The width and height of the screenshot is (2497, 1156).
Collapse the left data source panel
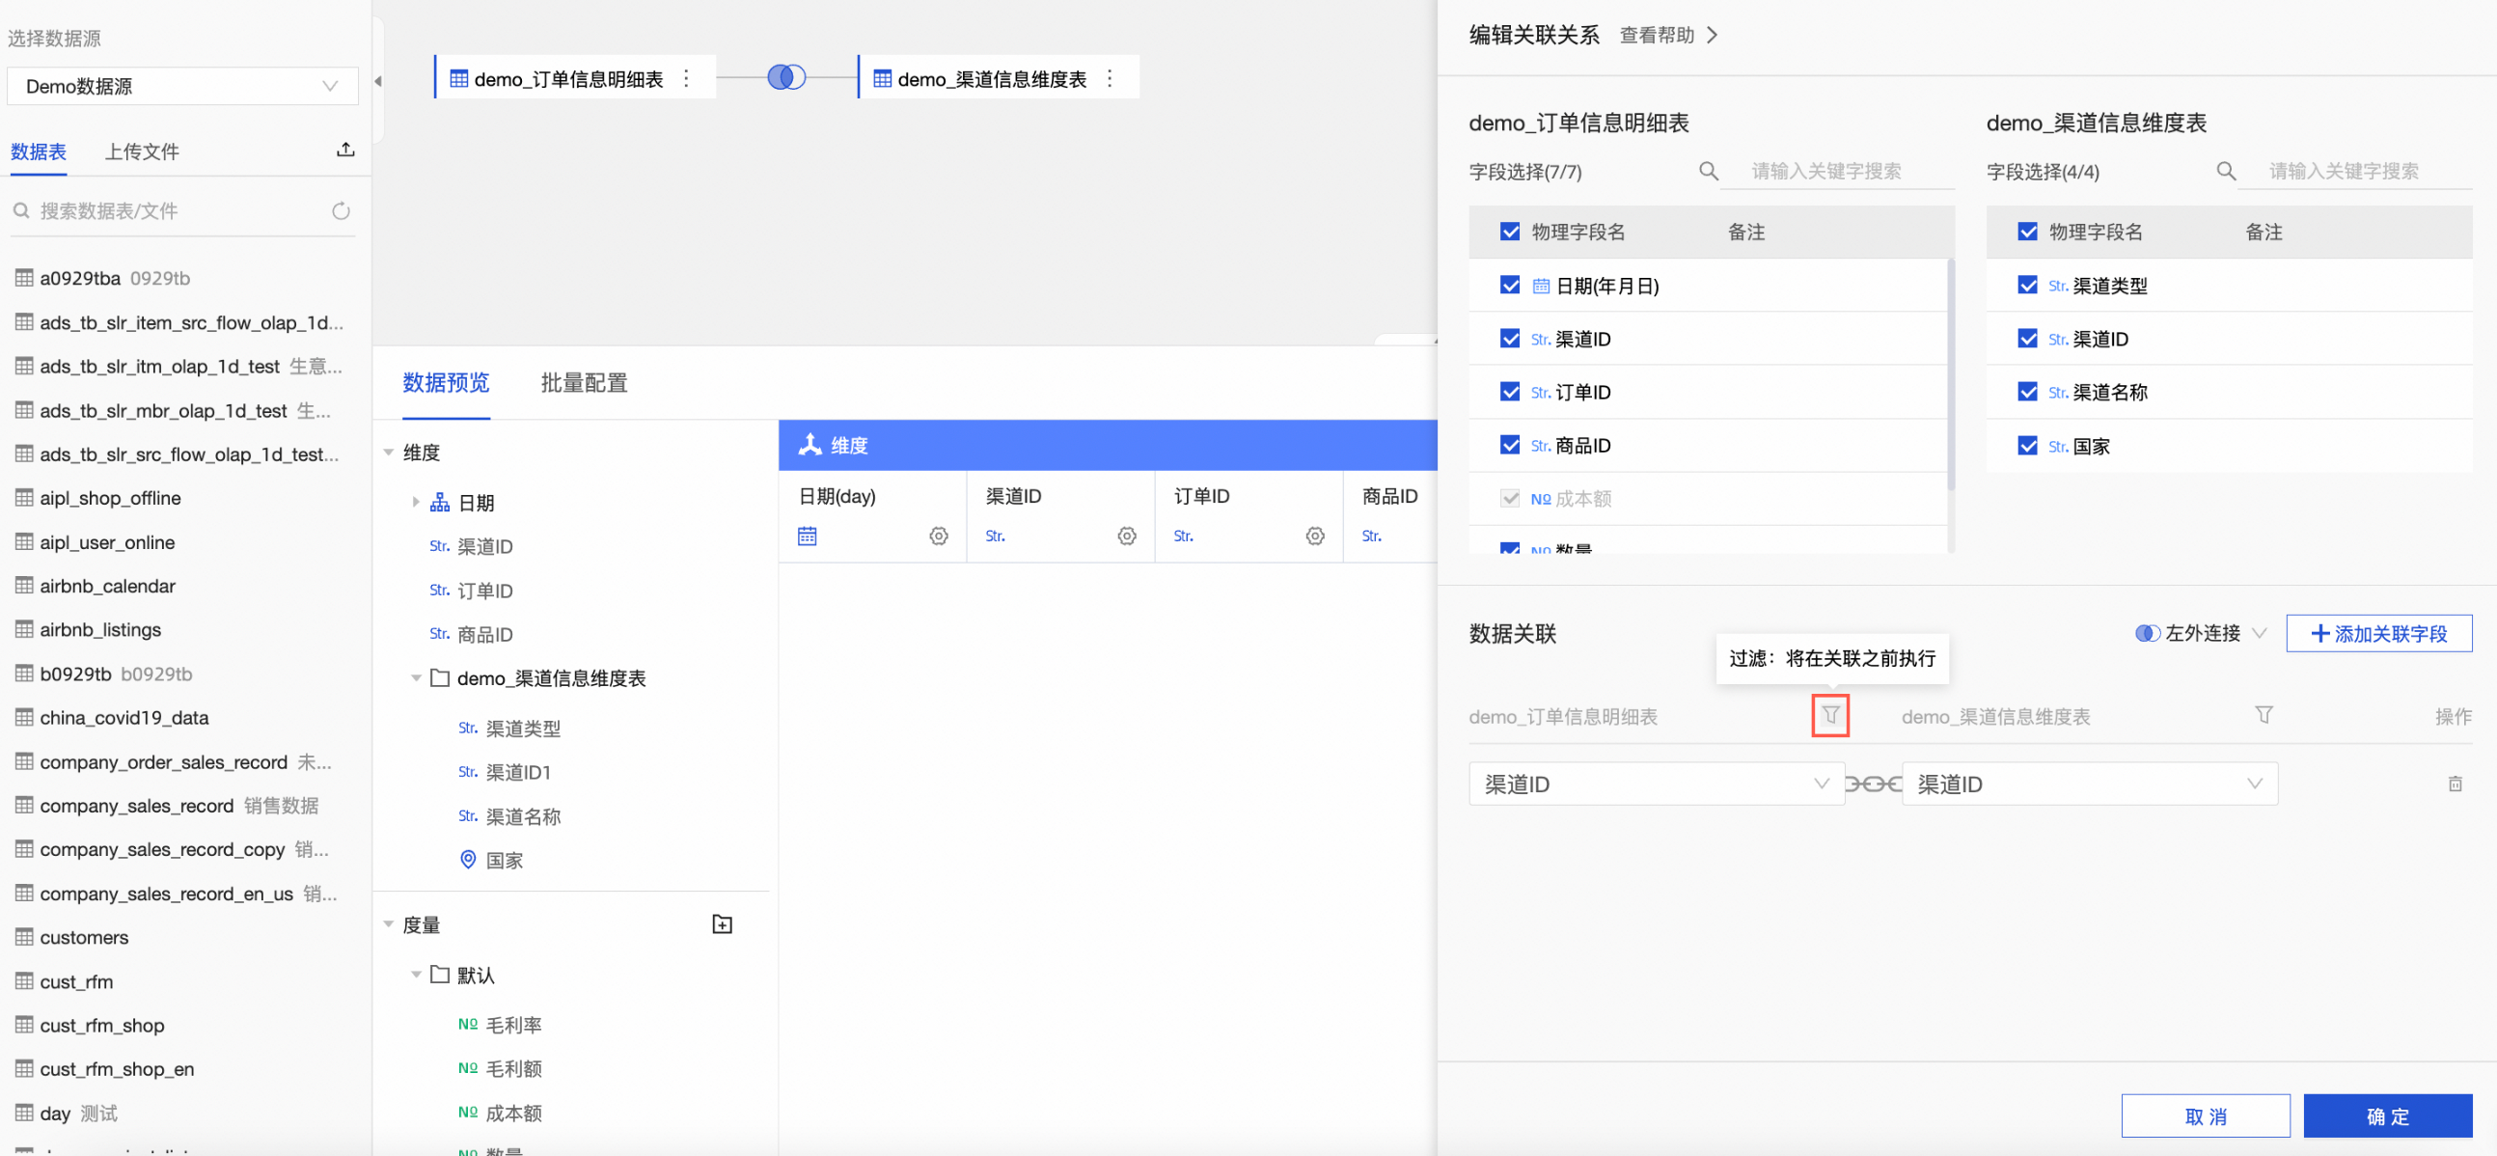(x=378, y=81)
